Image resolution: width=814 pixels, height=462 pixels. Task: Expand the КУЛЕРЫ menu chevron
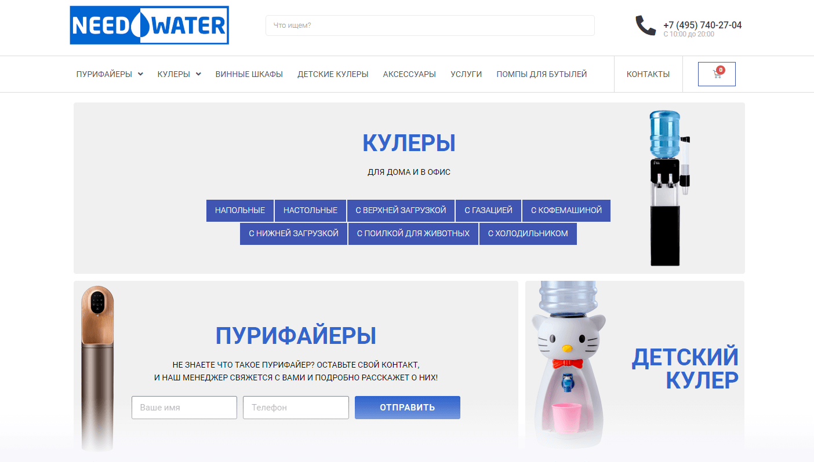[x=198, y=74]
